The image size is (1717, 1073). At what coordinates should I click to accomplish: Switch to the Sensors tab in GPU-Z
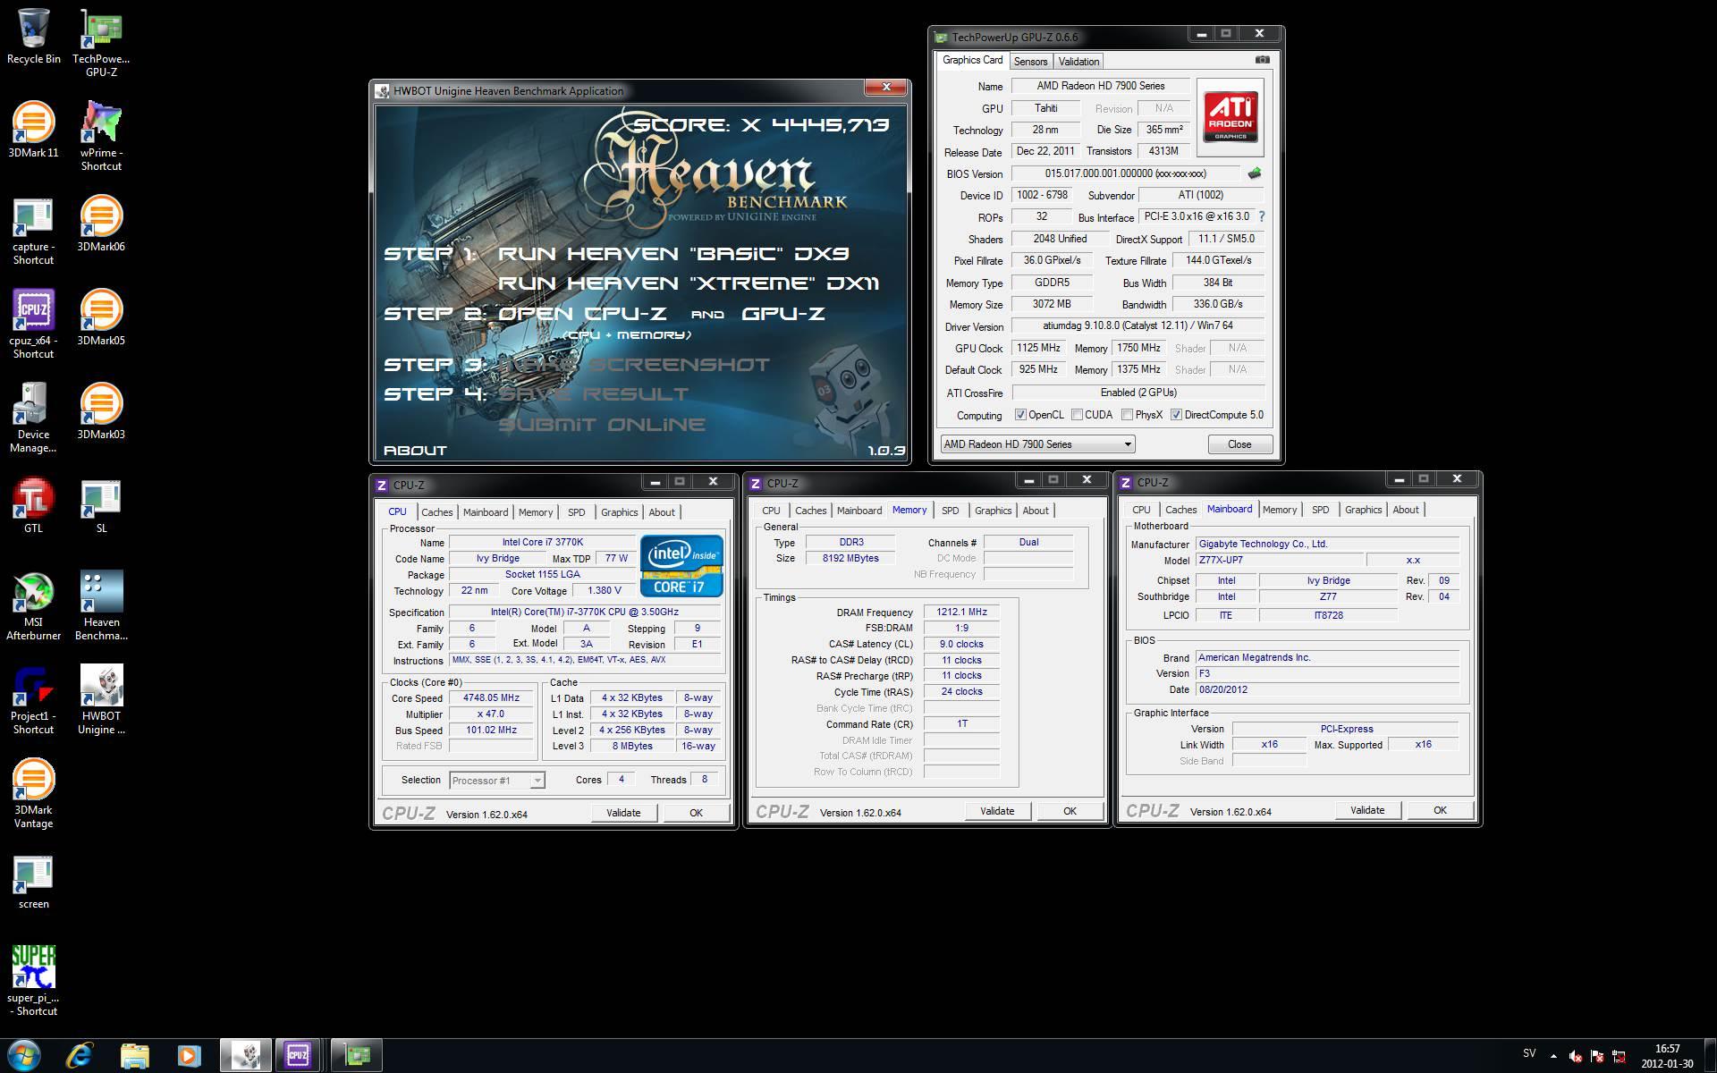click(x=1030, y=62)
